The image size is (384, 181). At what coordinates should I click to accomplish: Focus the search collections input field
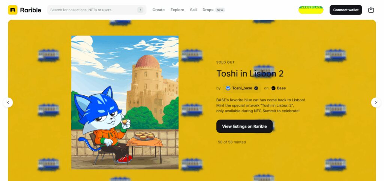[x=97, y=10]
